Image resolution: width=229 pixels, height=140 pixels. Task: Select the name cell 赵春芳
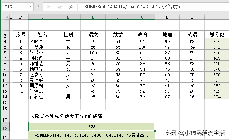[42, 74]
